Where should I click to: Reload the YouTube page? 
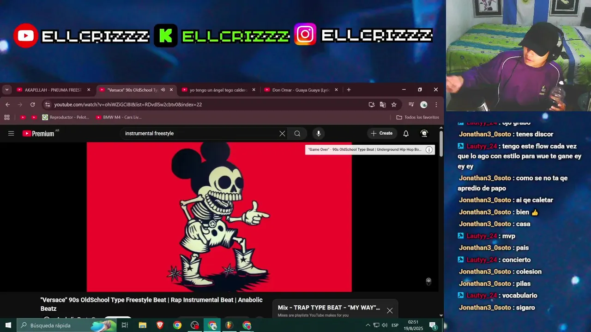[33, 105]
